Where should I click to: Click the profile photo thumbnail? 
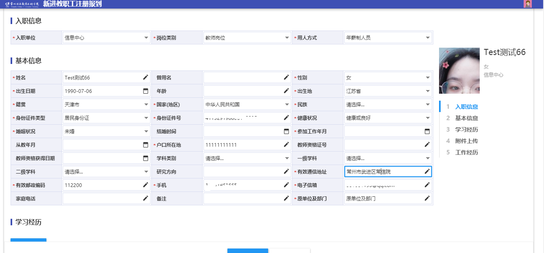click(x=459, y=71)
